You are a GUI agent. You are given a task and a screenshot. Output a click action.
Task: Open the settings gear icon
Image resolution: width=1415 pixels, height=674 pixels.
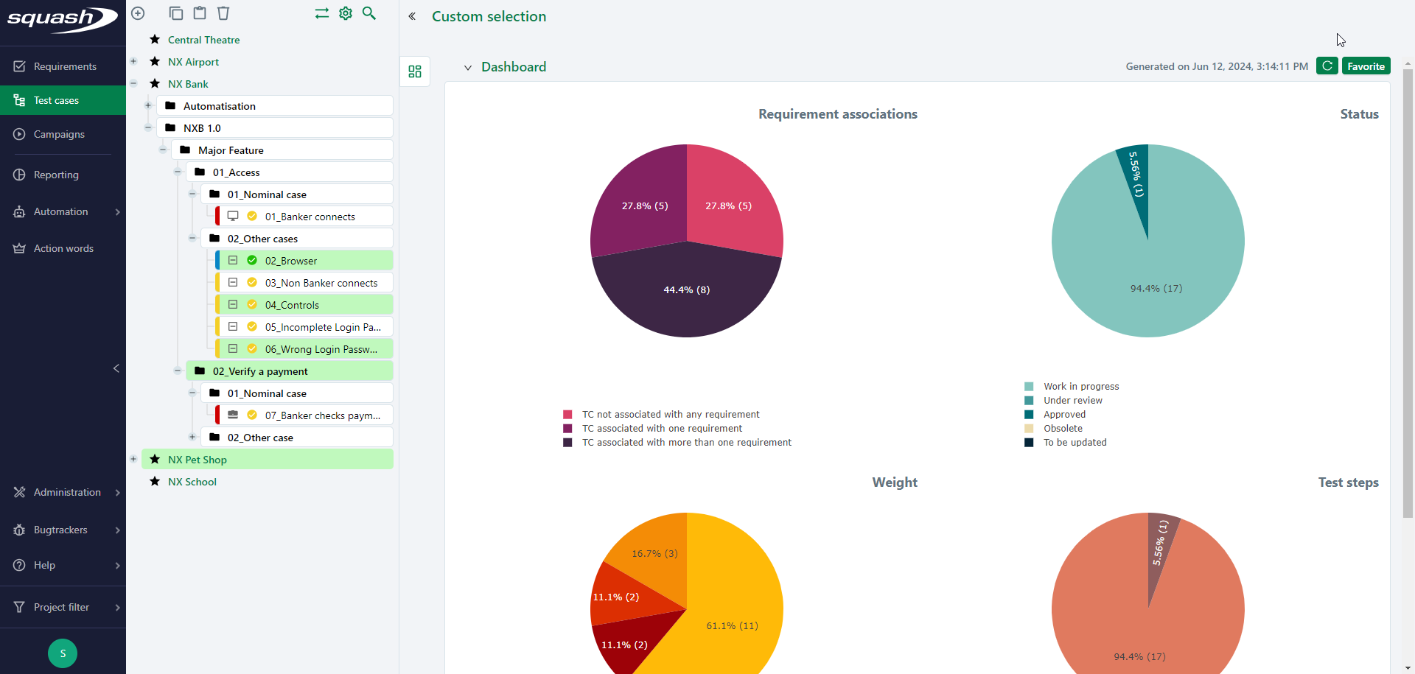pos(346,13)
